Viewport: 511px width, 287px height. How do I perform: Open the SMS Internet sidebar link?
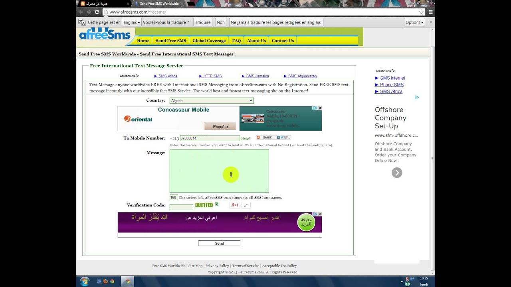(x=390, y=78)
